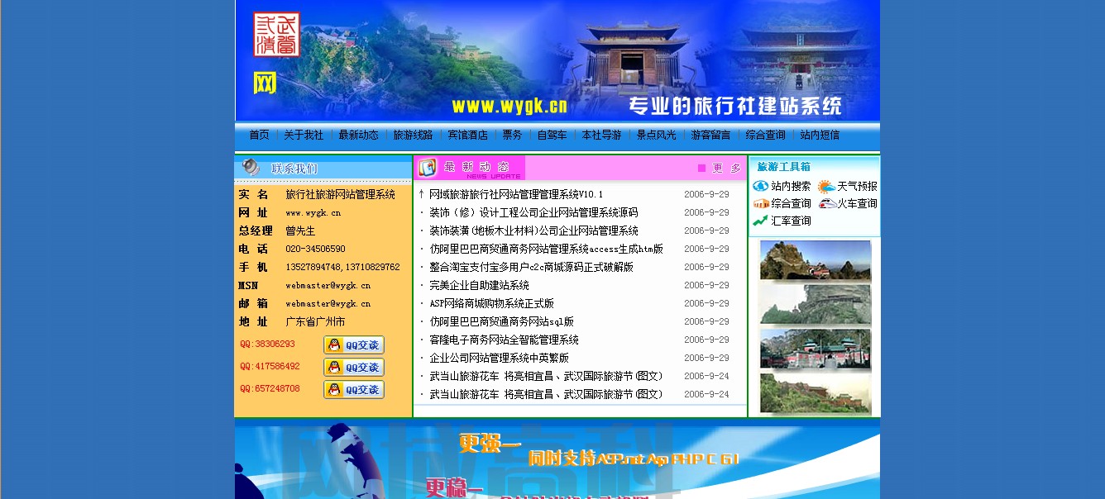Open news item 客隆电子商务网站全智能管理系统
The height and width of the screenshot is (499, 1105).
point(504,340)
